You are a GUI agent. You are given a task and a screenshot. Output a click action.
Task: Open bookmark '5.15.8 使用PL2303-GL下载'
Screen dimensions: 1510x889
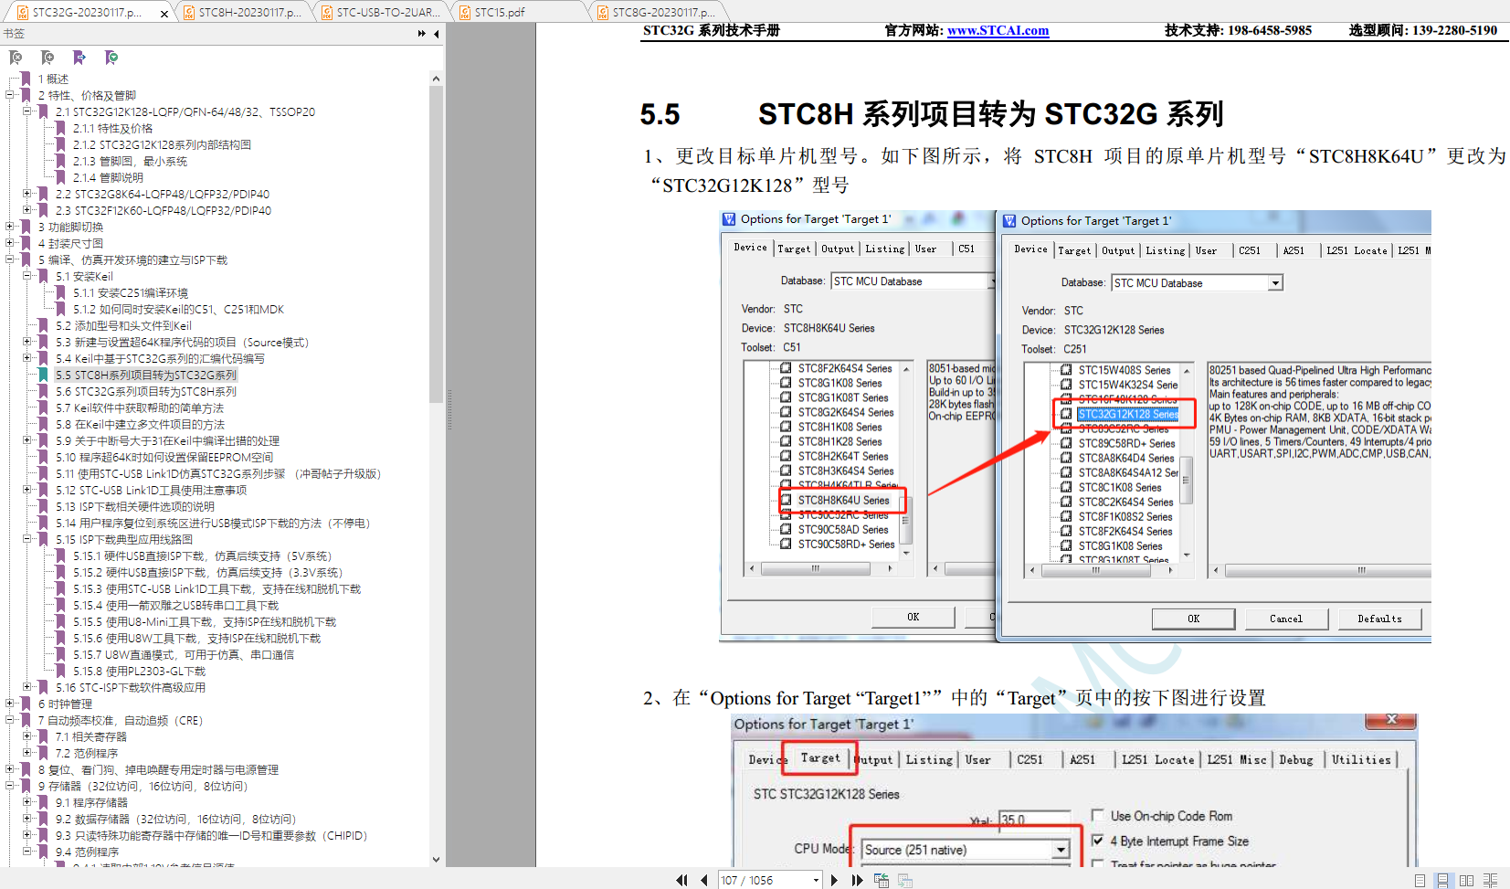tap(140, 671)
